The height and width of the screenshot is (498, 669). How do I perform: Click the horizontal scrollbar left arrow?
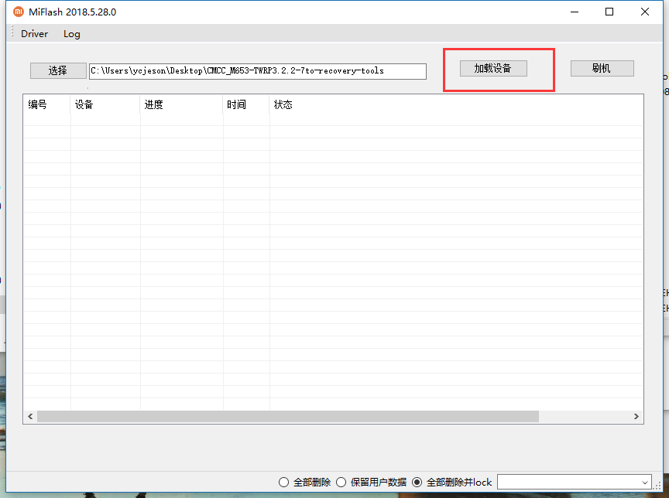[30, 416]
